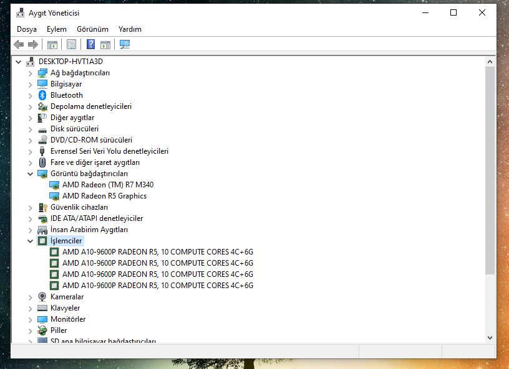The image size is (509, 369).
Task: Click the Aygıt Yöneticisi title bar icon
Action: pos(21,13)
